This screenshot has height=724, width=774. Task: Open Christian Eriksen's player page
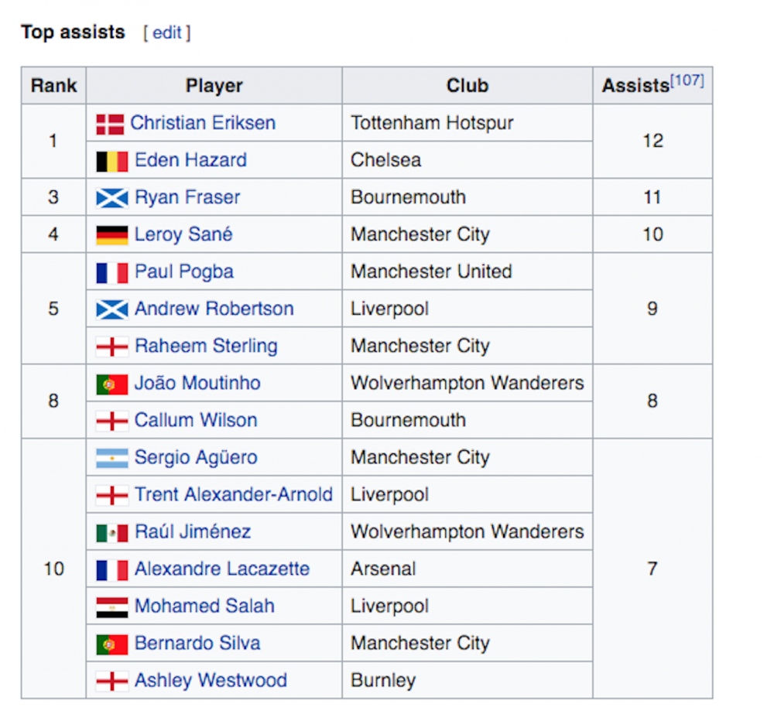point(203,123)
